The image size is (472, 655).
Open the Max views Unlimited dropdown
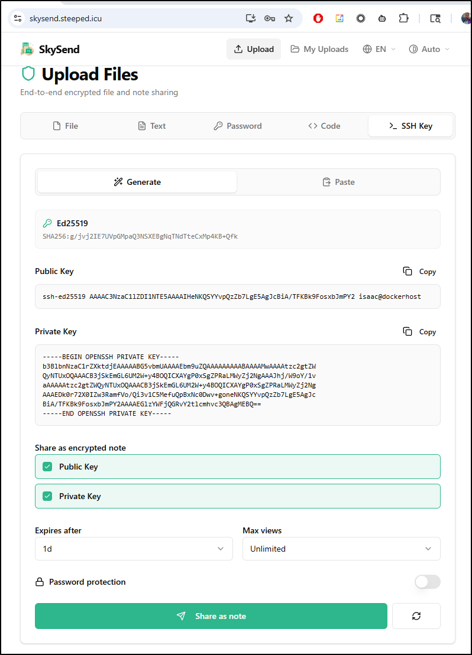tap(341, 549)
